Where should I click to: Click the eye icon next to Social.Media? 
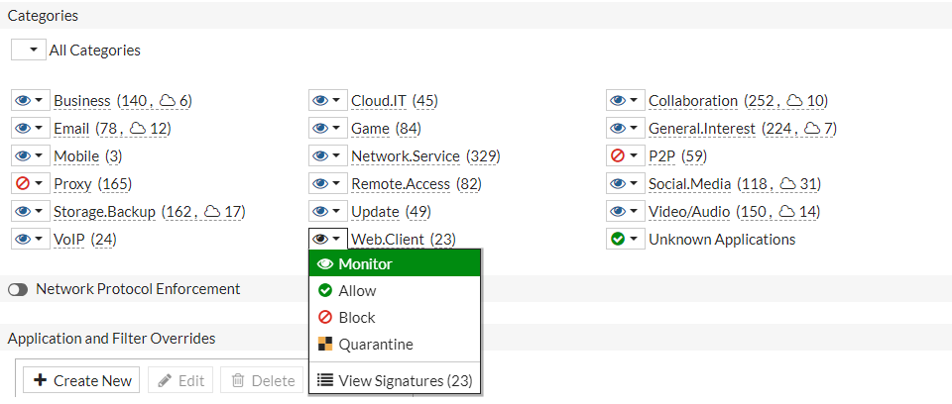coord(617,184)
